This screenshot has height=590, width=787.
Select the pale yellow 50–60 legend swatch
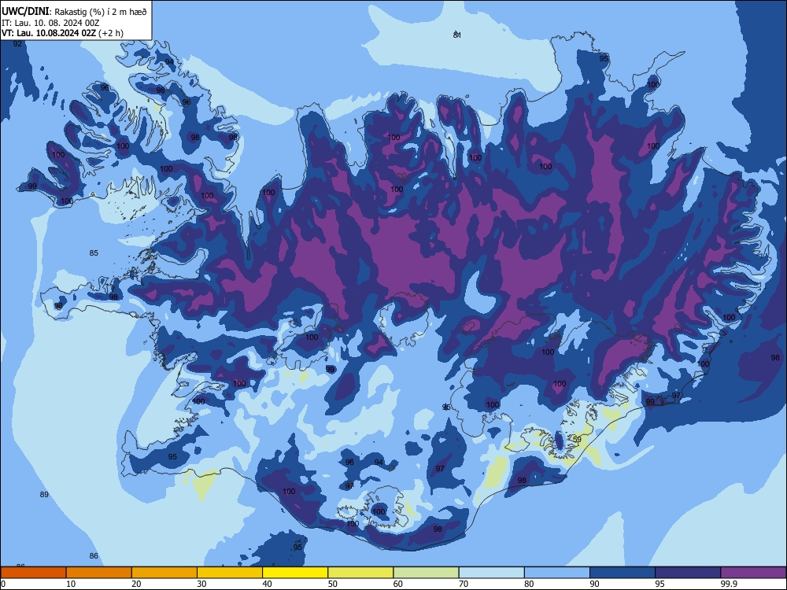[x=360, y=573]
